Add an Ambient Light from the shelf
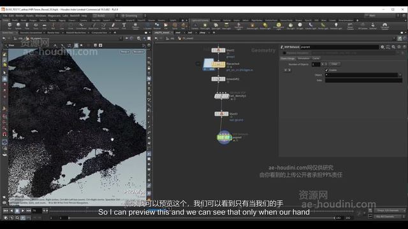The height and width of the screenshot is (229, 408). [336, 26]
